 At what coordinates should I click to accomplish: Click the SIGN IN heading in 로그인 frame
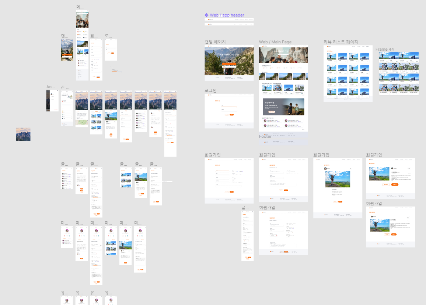[x=217, y=101]
